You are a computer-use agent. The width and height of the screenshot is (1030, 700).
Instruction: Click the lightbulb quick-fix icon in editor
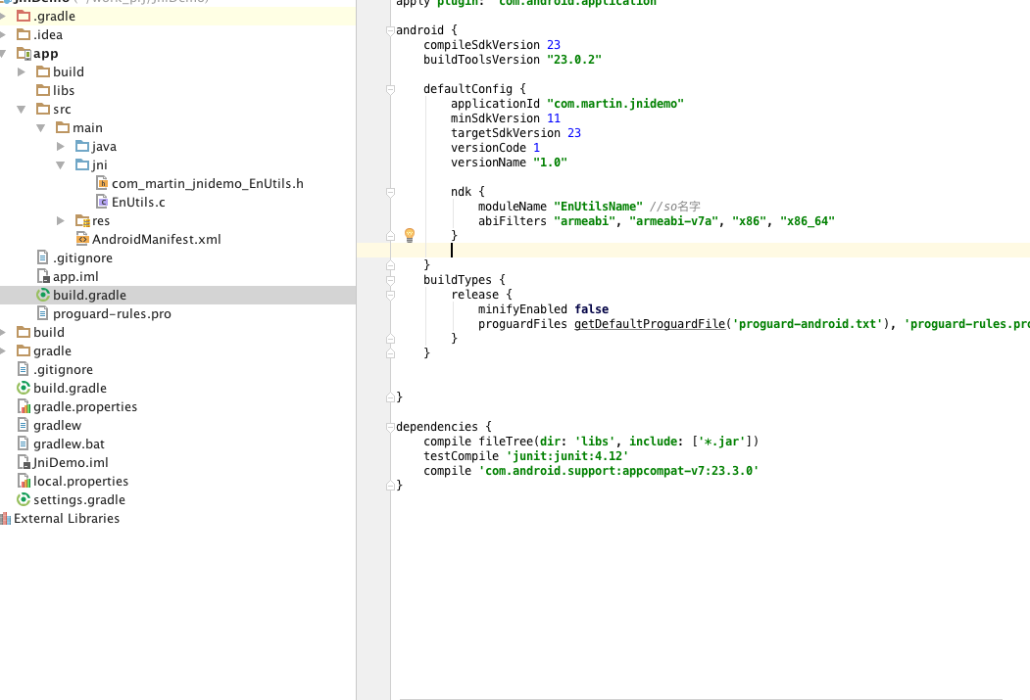coord(410,235)
